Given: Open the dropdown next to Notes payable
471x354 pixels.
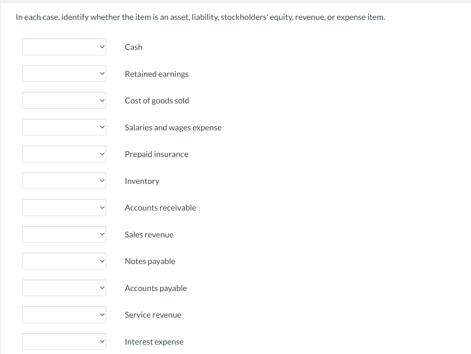Looking at the screenshot, I should tap(64, 261).
